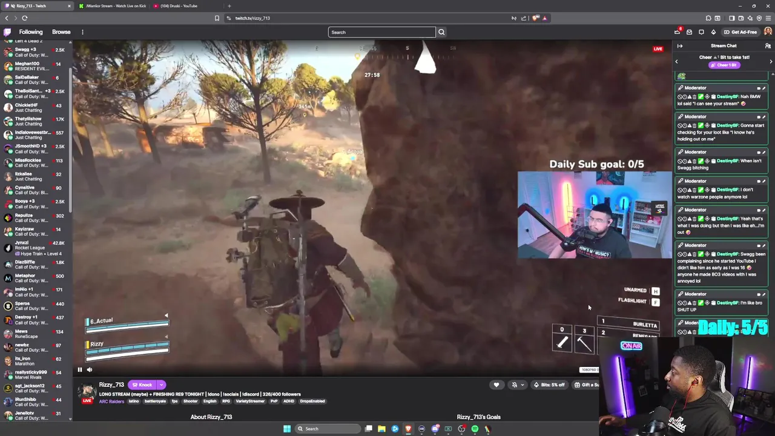Open Swagg channel in sidebar
The image size is (775, 436).
click(35, 53)
